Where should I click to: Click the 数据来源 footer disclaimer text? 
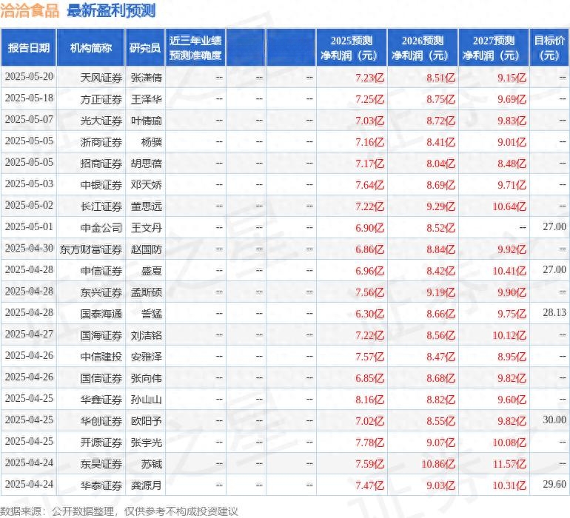click(119, 511)
